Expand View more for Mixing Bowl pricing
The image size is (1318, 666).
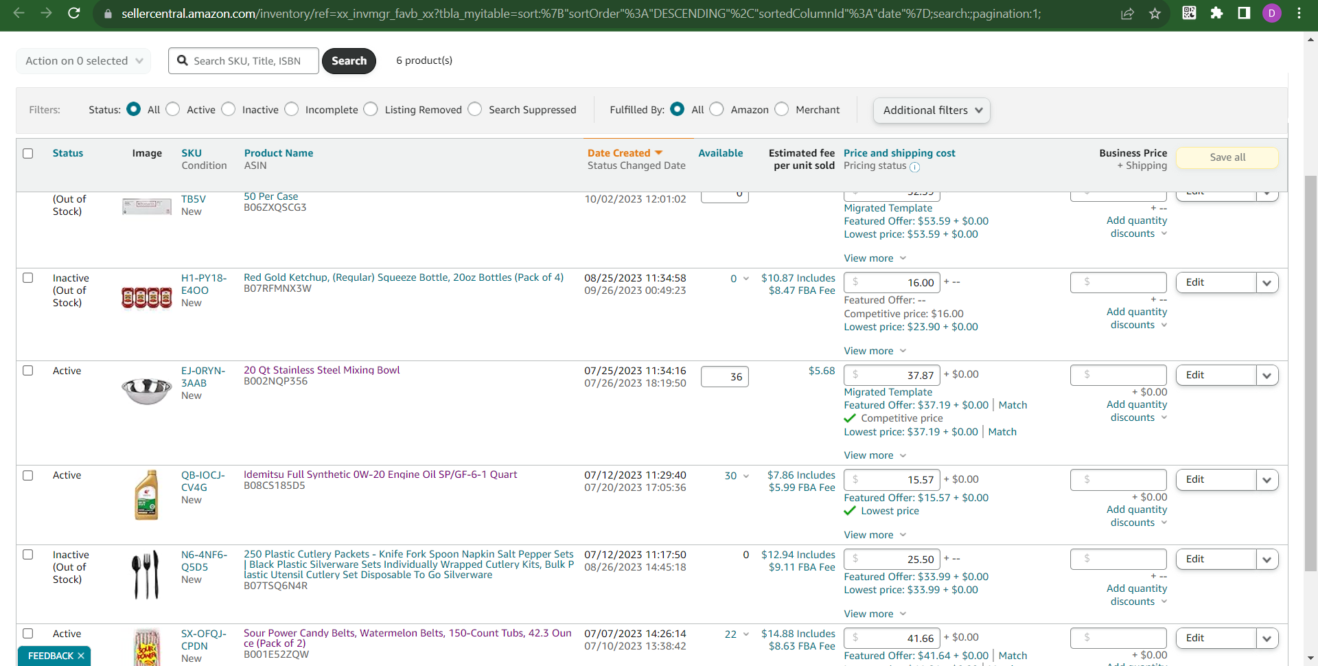click(875, 455)
